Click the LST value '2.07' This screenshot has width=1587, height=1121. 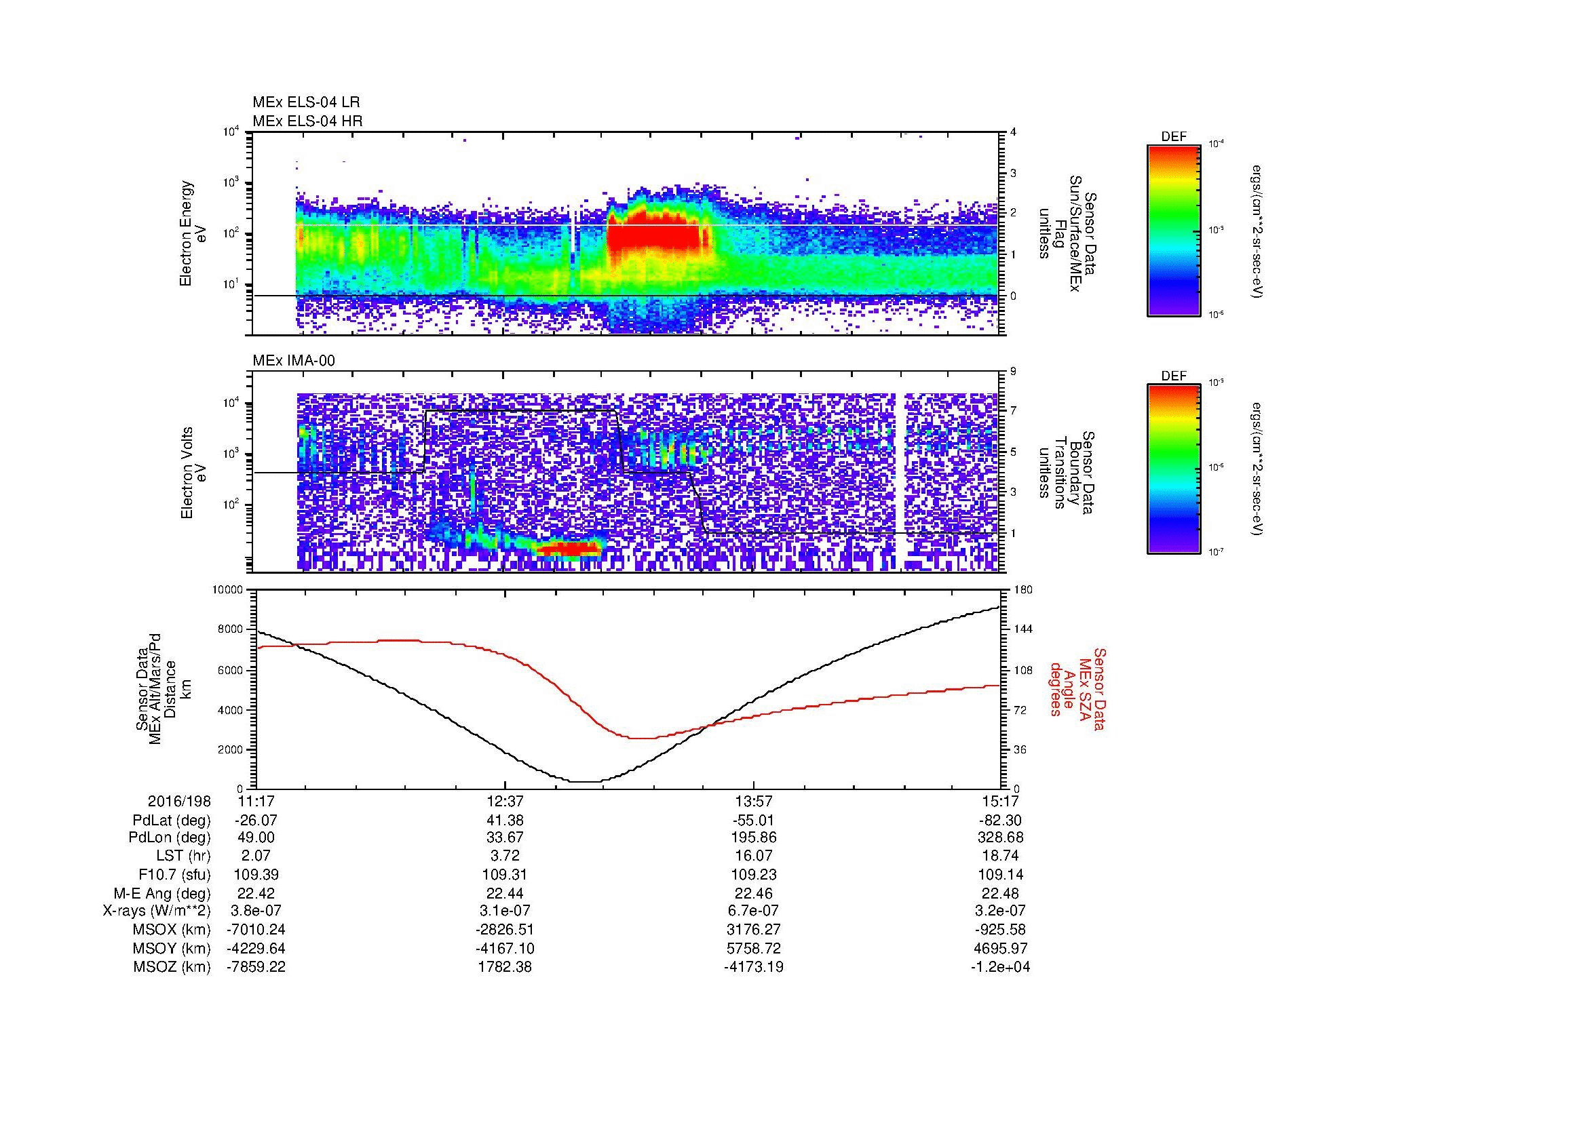(x=256, y=856)
